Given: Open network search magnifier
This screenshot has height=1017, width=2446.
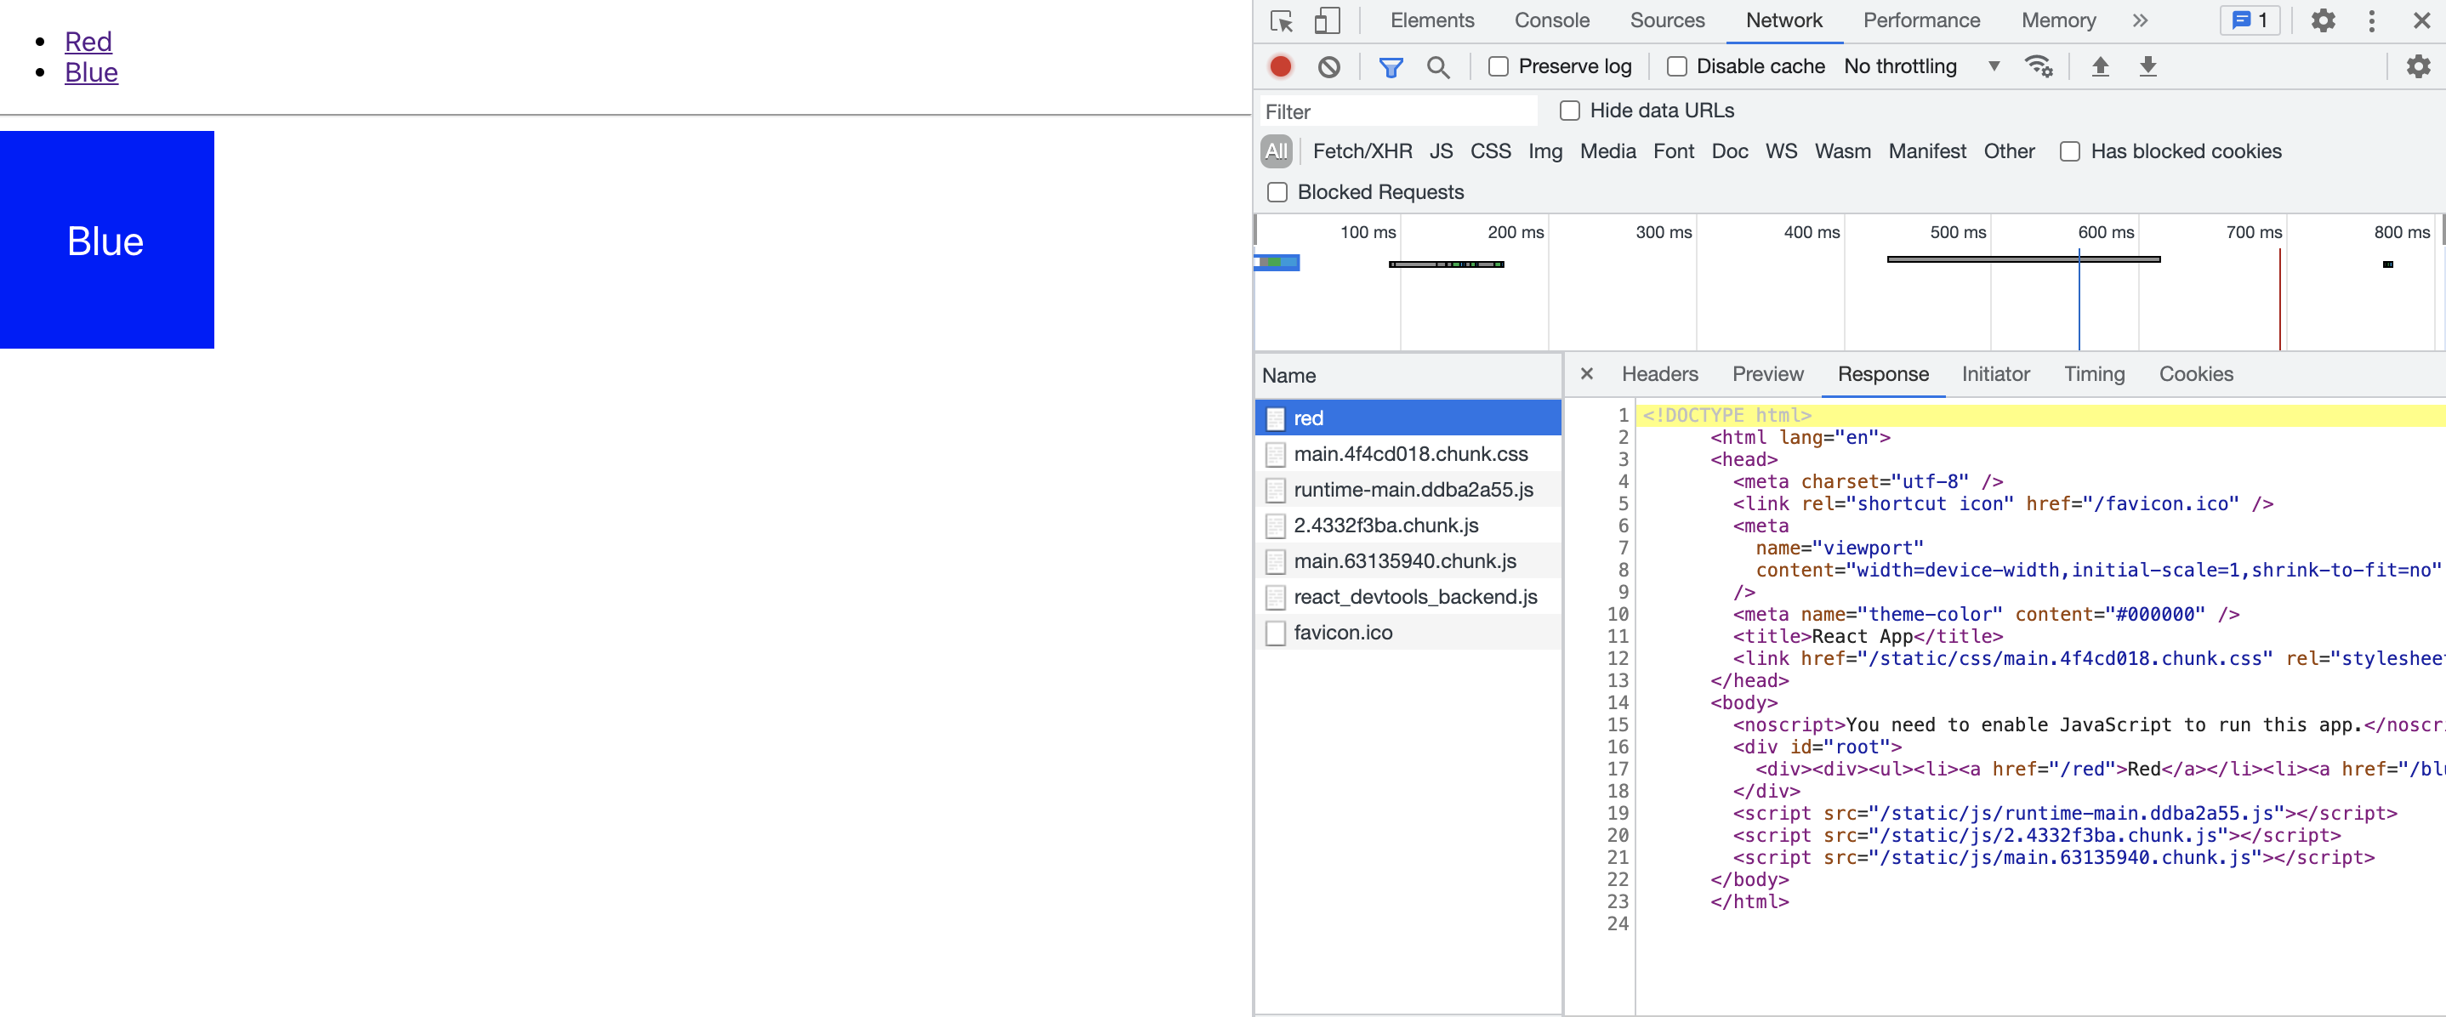Looking at the screenshot, I should point(1437,66).
